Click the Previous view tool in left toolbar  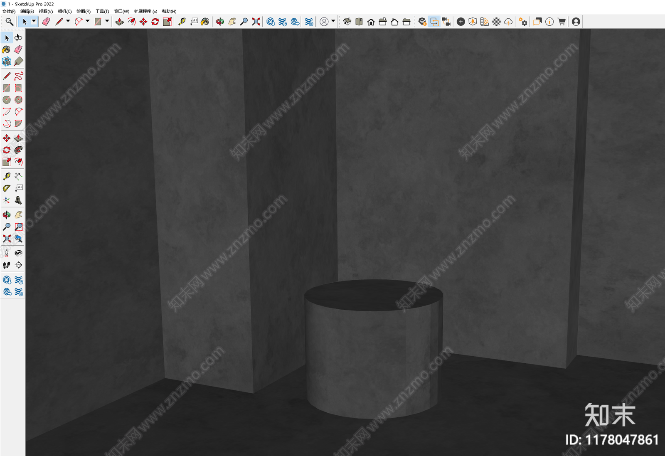tap(18, 239)
